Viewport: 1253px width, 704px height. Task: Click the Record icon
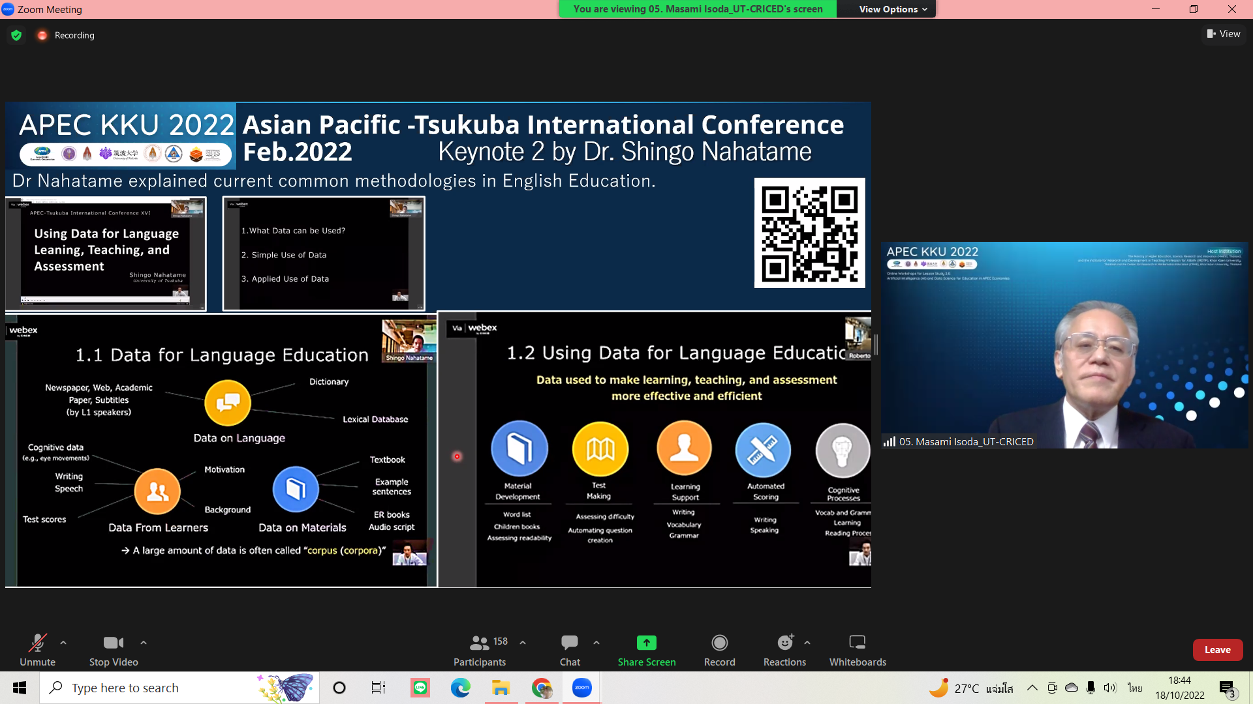(x=719, y=643)
